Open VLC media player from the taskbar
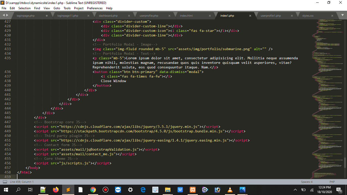The width and height of the screenshot is (347, 195). [230, 190]
